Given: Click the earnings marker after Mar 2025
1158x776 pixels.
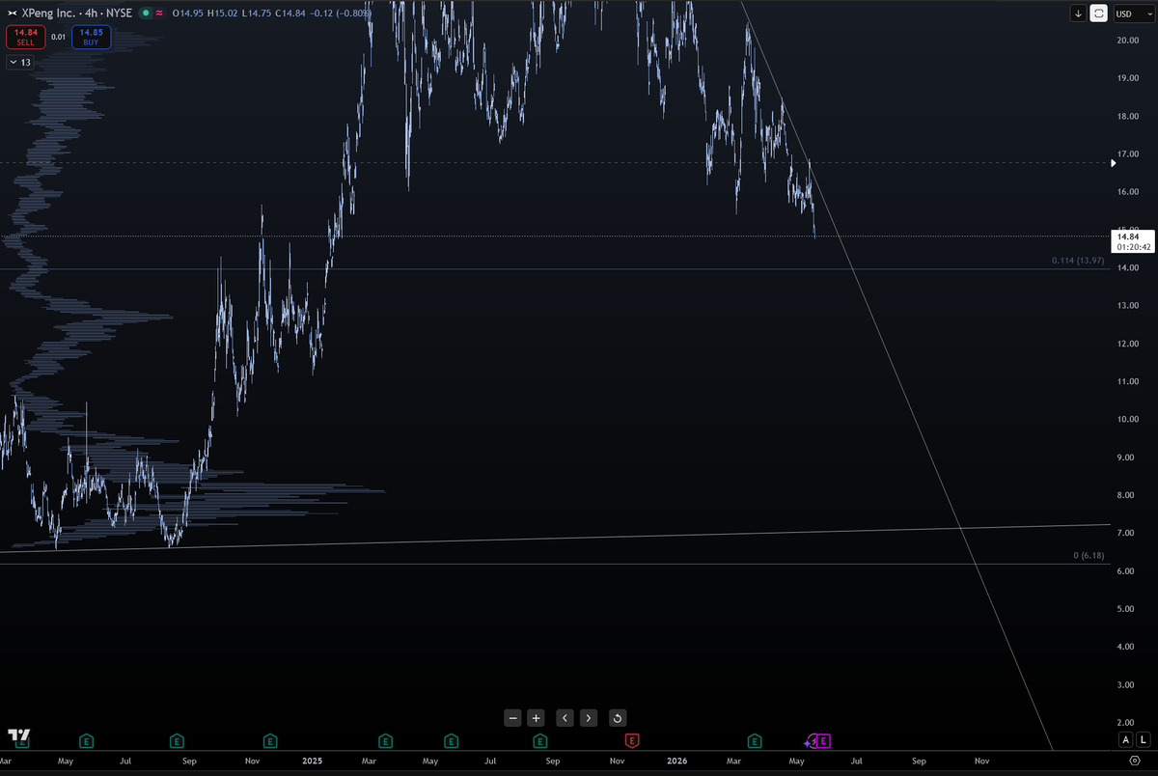Looking at the screenshot, I should click(385, 741).
